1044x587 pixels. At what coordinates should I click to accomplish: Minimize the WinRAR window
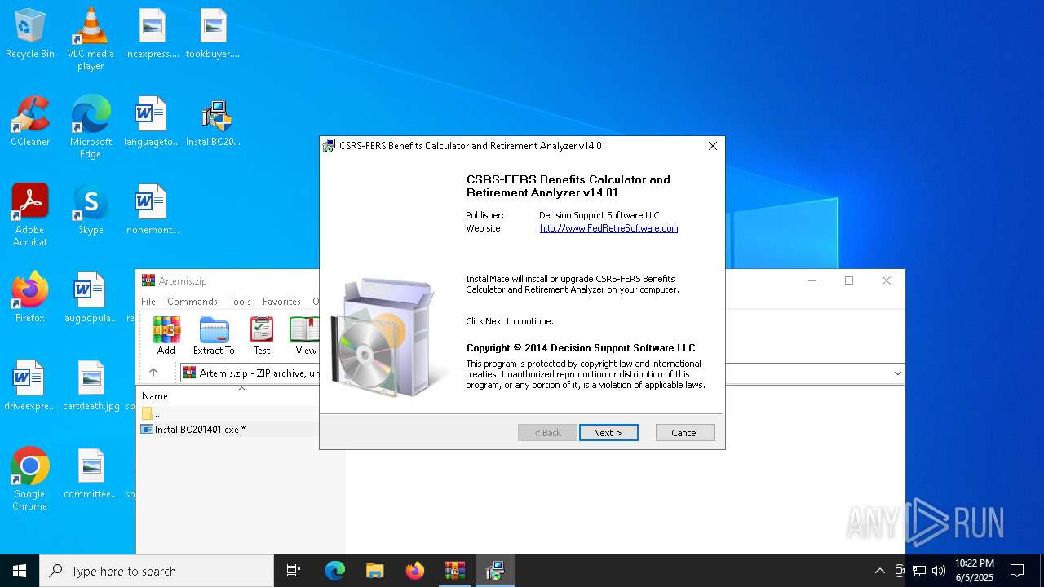click(x=812, y=280)
